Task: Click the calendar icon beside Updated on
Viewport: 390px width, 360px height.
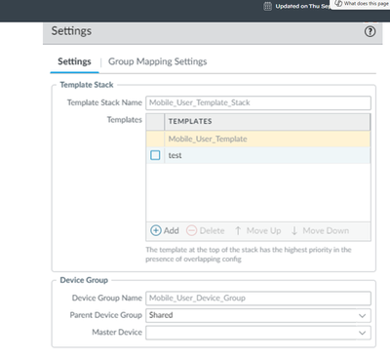Action: pyautogui.click(x=267, y=6)
